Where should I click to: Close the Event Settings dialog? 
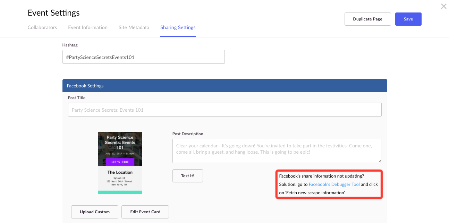(443, 6)
